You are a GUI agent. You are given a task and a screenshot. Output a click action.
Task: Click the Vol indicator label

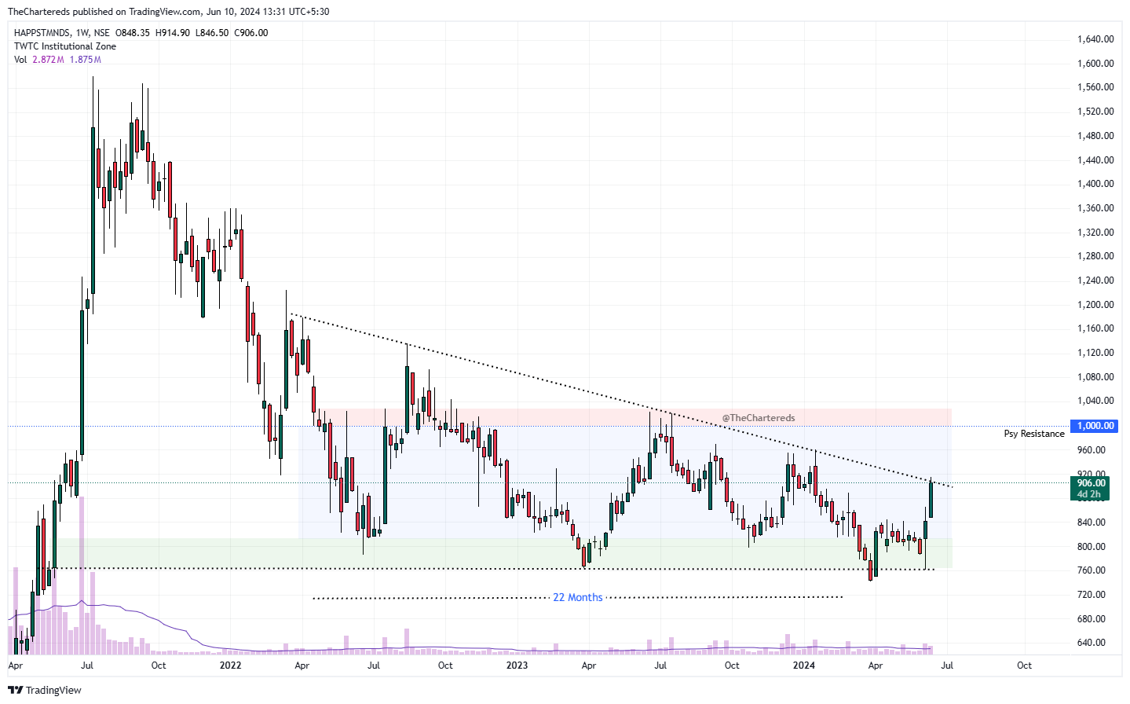[x=20, y=60]
